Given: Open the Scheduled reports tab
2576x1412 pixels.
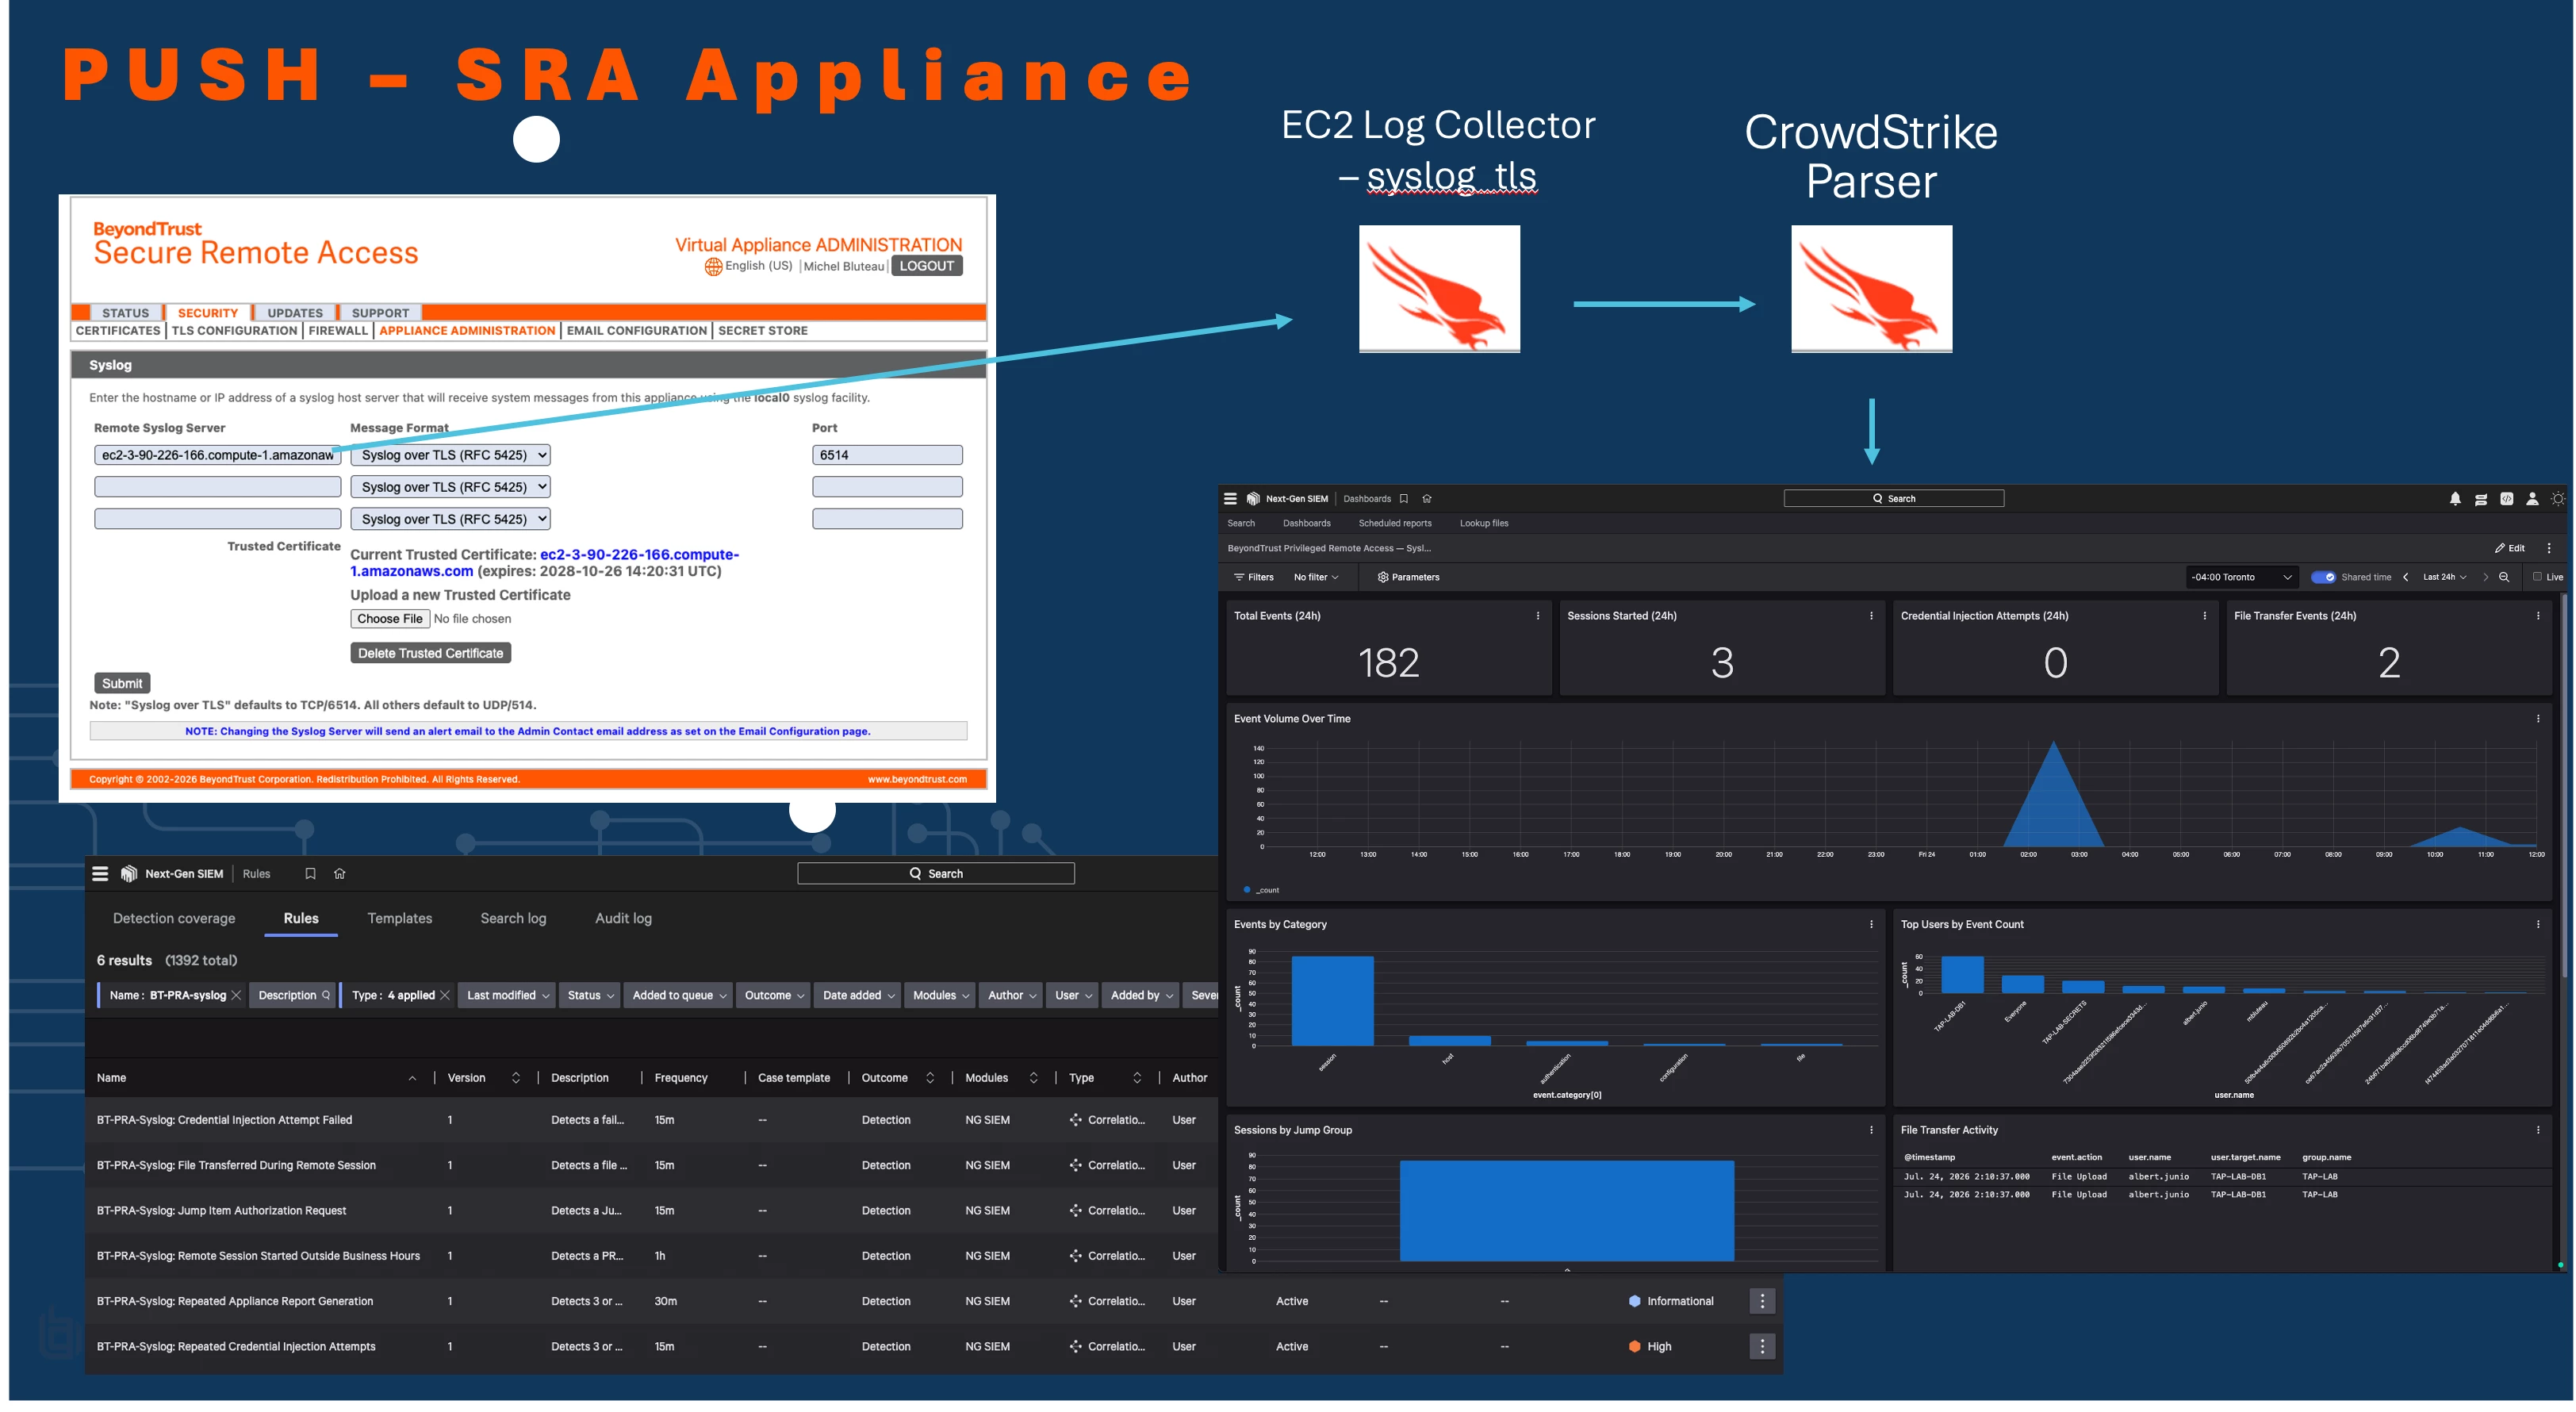Looking at the screenshot, I should [x=1395, y=523].
